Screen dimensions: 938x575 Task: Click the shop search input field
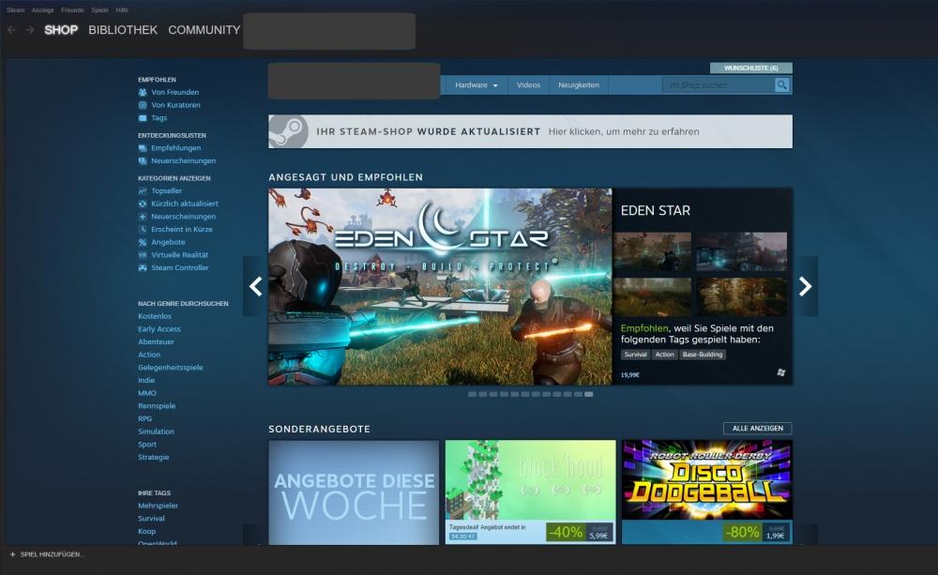[718, 85]
